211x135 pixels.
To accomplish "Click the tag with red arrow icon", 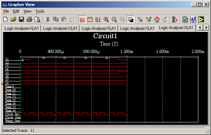I will 157,20.
